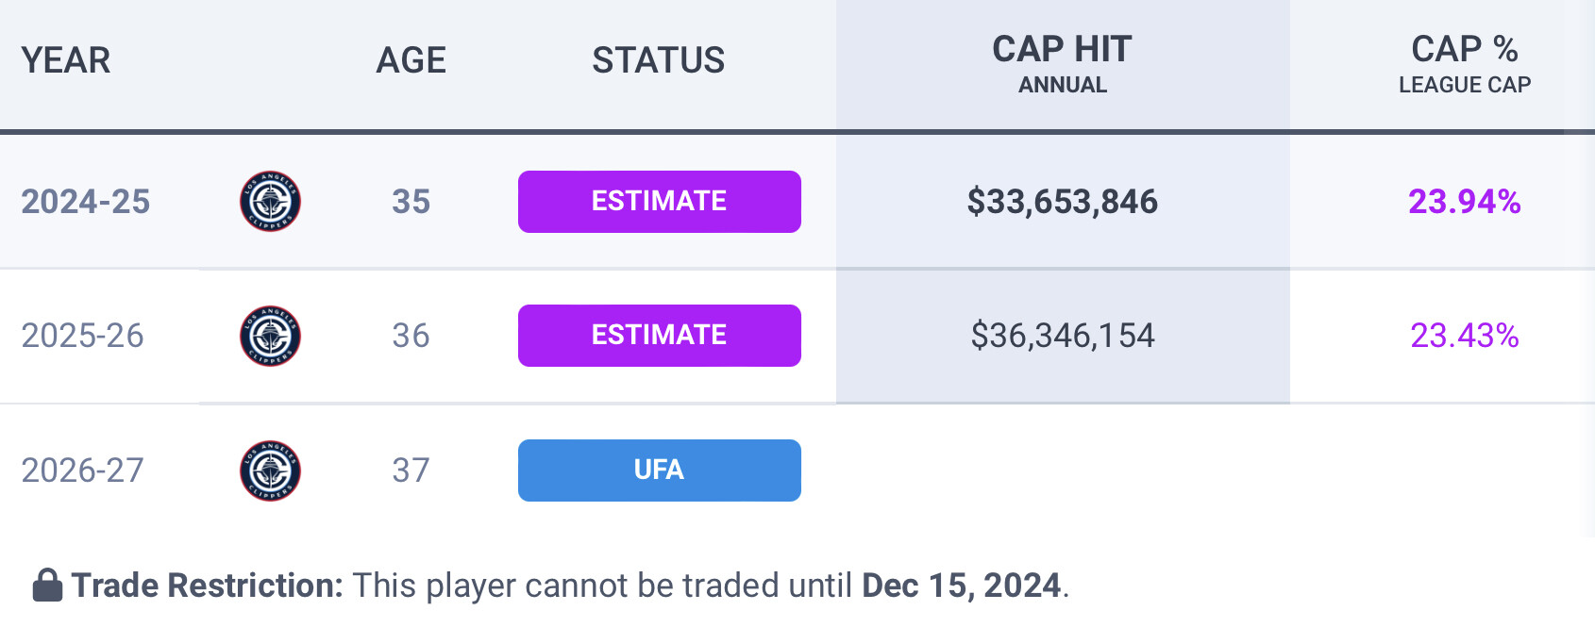
Task: Select the 2026-27 season row label
Action: tap(83, 470)
